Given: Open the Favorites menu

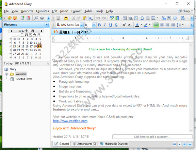Looking at the screenshot, I should 42,11.
